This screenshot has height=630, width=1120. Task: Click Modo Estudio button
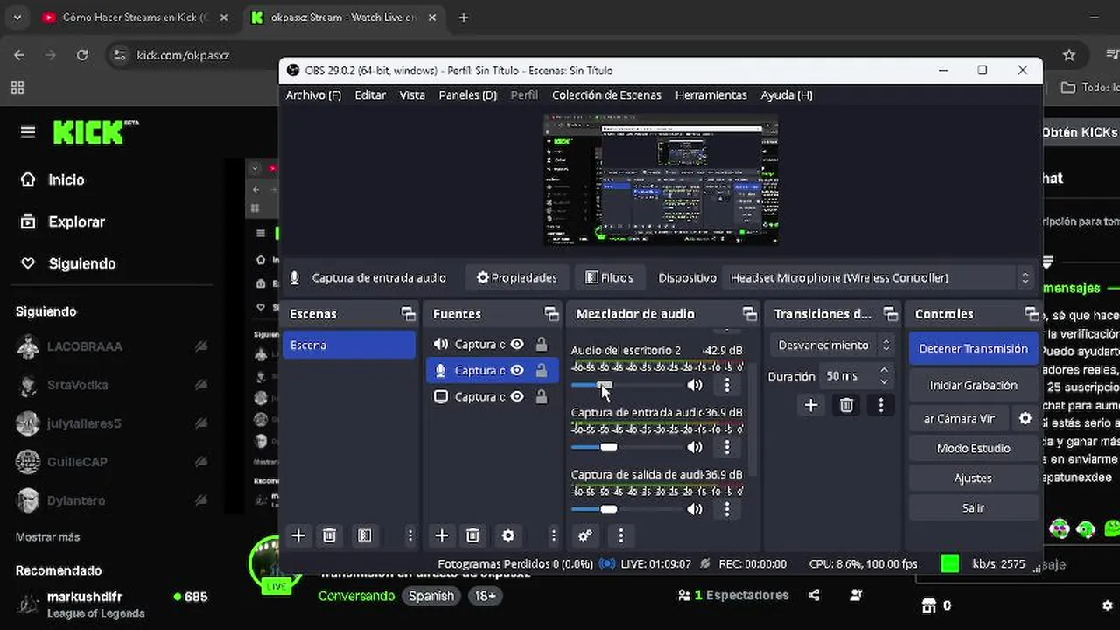pyautogui.click(x=973, y=448)
